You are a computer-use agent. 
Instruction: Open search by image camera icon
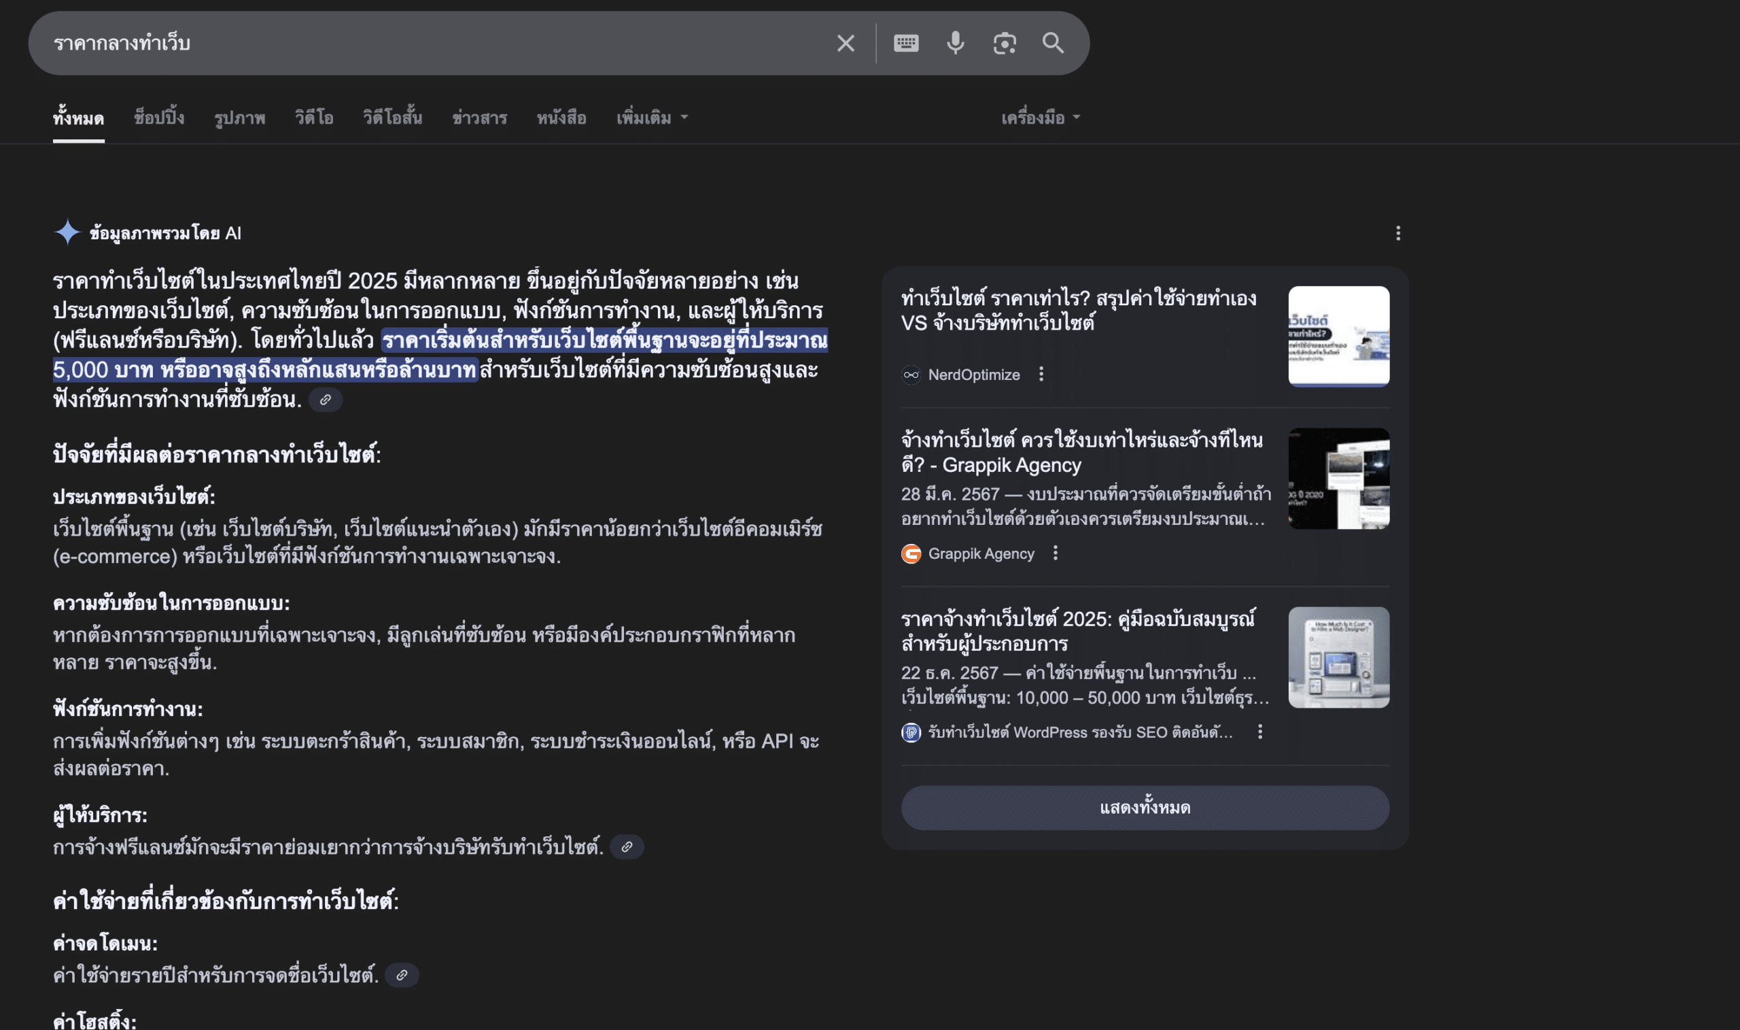(1004, 43)
